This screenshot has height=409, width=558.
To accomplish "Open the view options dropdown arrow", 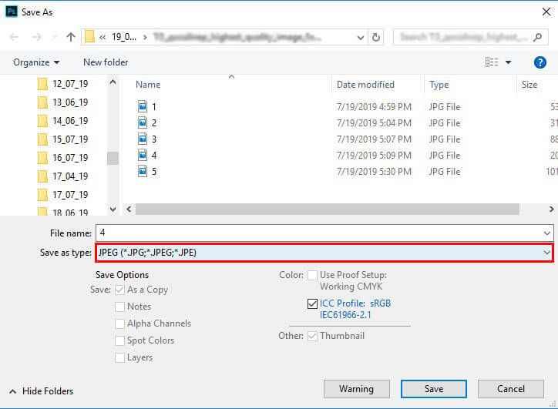I will pyautogui.click(x=509, y=62).
